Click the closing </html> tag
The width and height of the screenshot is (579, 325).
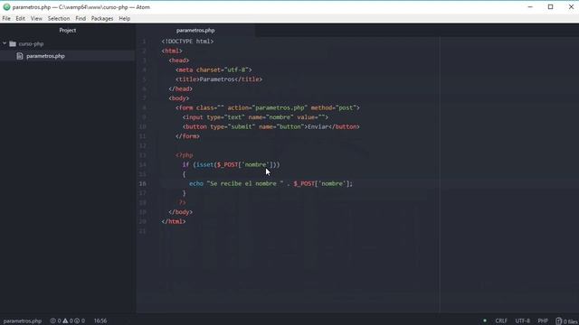pyautogui.click(x=174, y=221)
